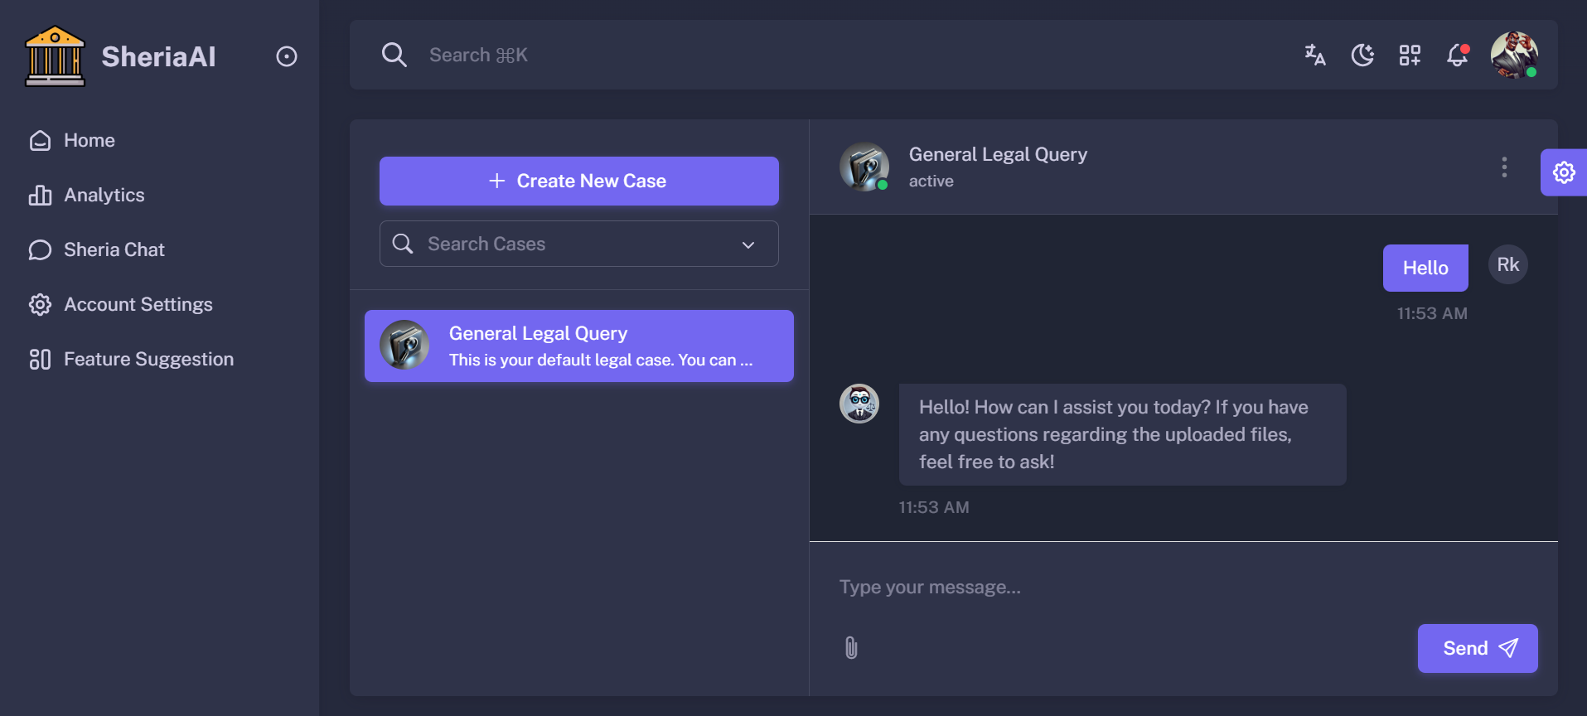Click the Hello message bubble
Screen dimensions: 1587x716
pos(1425,268)
